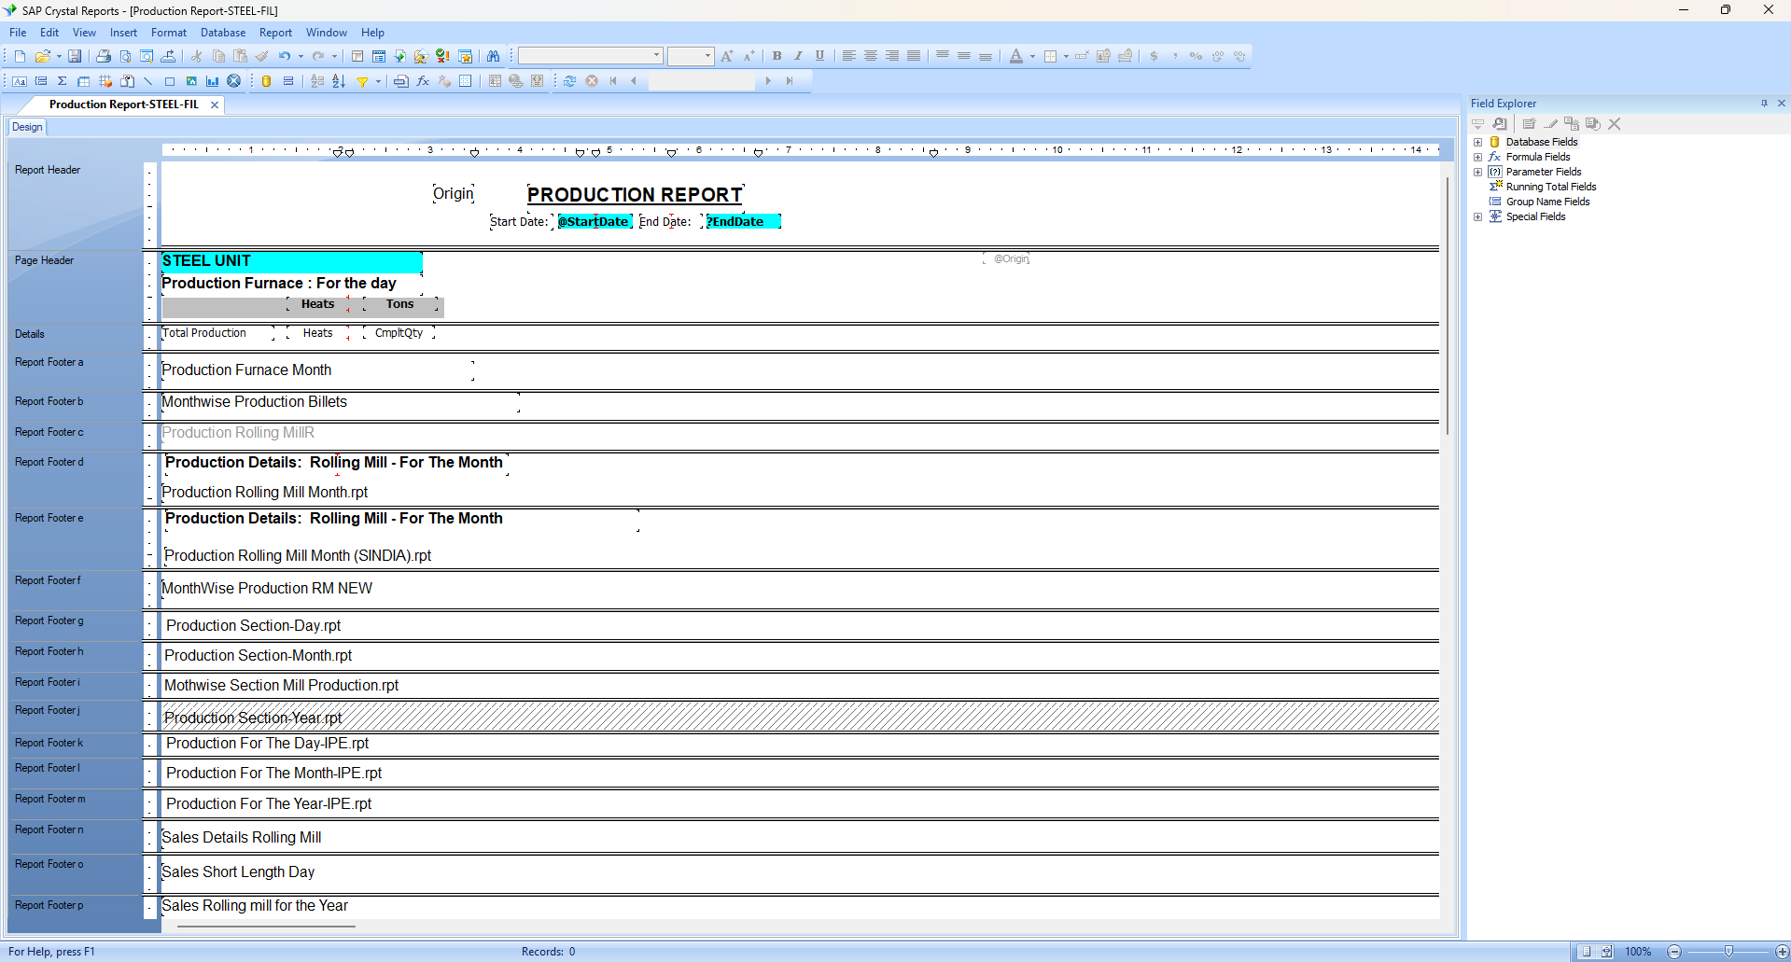1791x962 pixels.
Task: Toggle Justify alignment
Action: 914,56
